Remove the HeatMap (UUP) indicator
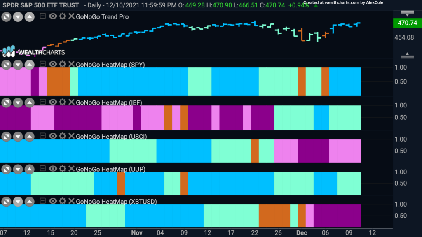Image resolution: width=422 pixels, height=237 pixels. tap(71, 169)
